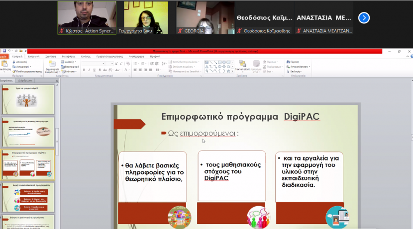This screenshot has height=229, width=413.
Task: Paste clipboard contents using Επικόλληση
Action: 5,66
